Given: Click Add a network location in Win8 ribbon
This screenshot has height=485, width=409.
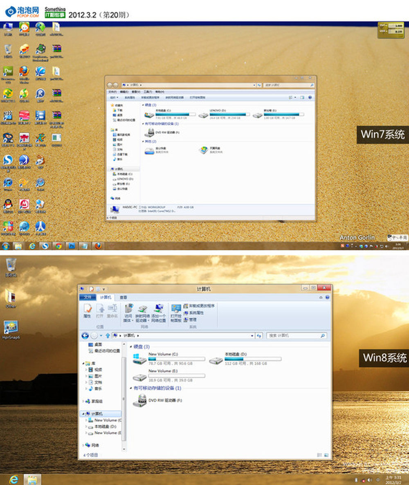Looking at the screenshot, I should tap(159, 313).
